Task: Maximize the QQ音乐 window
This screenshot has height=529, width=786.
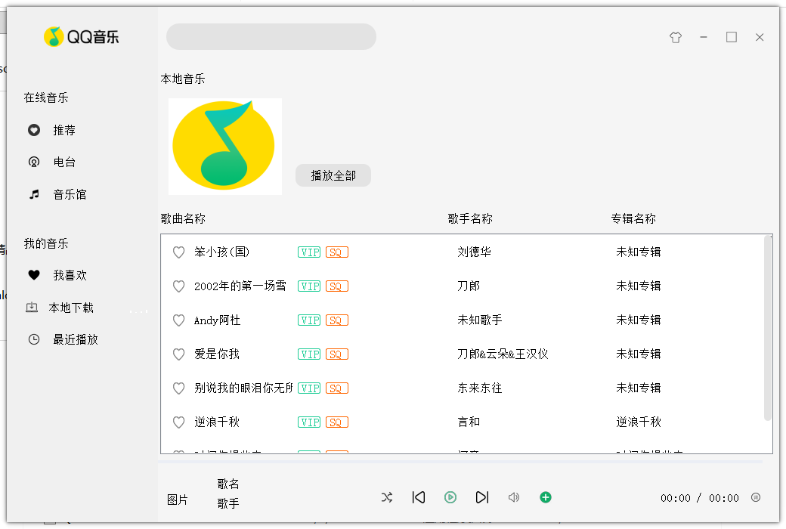Action: [x=732, y=37]
